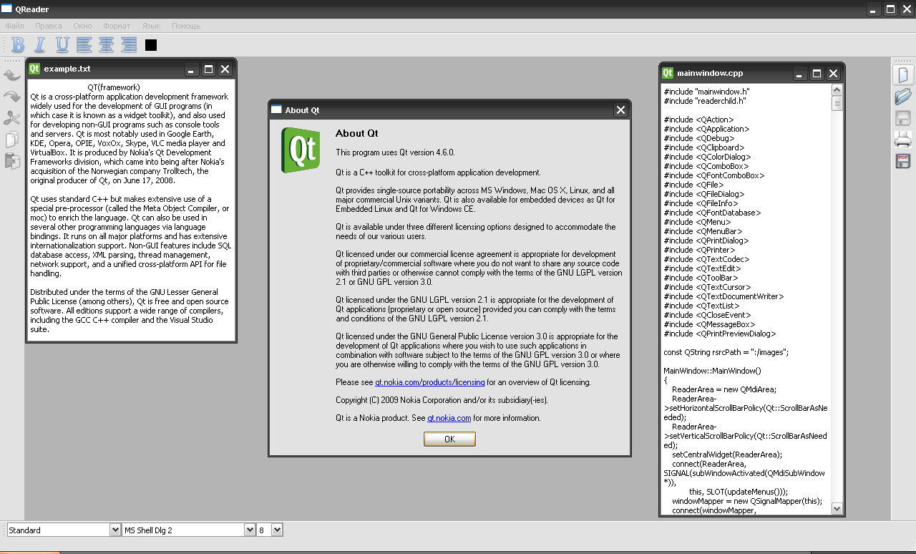The height and width of the screenshot is (554, 916).
Task: Click the Undo arrow icon
Action: point(12,74)
